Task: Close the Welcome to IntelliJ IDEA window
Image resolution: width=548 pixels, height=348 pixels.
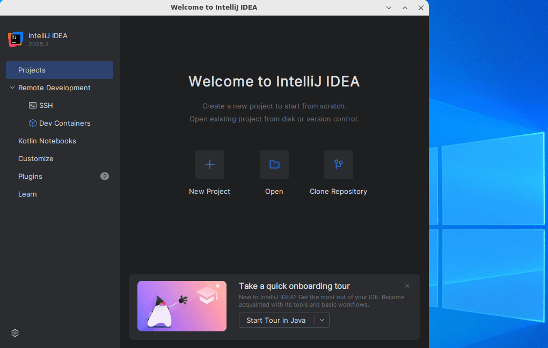Action: pos(421,8)
